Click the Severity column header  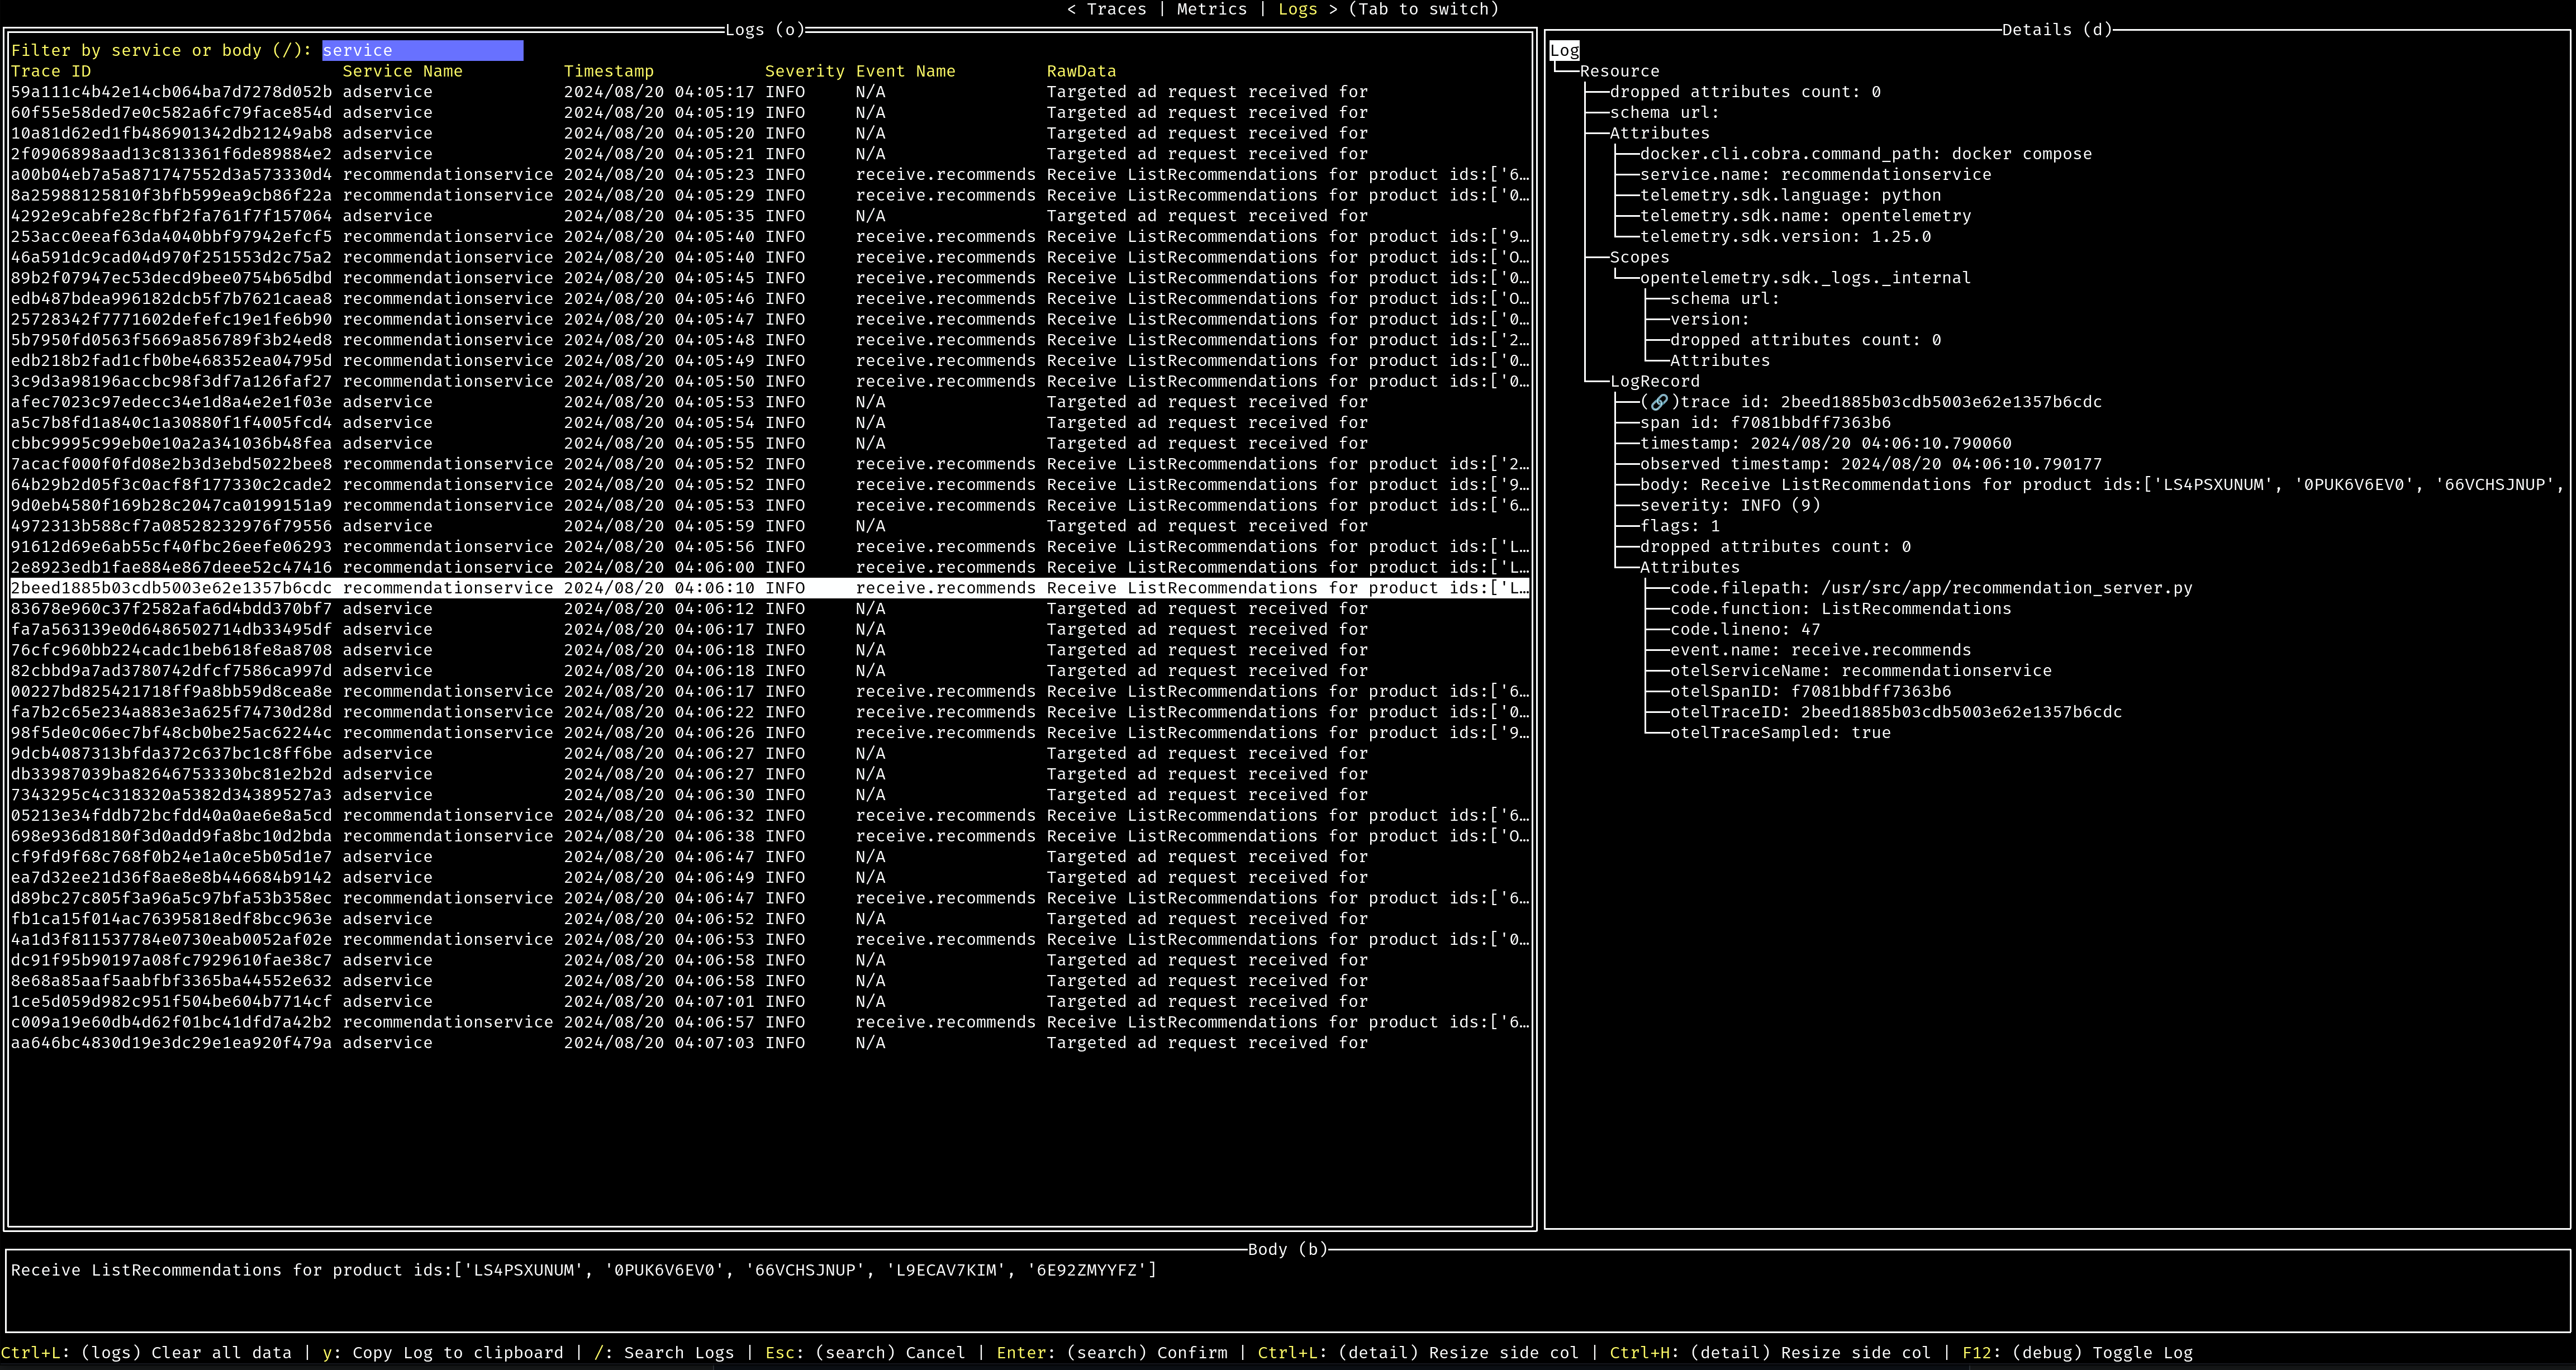click(x=804, y=71)
